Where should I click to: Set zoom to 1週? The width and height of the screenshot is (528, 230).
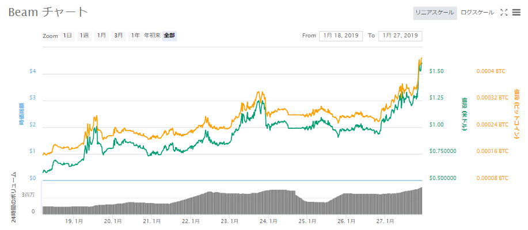tap(84, 36)
